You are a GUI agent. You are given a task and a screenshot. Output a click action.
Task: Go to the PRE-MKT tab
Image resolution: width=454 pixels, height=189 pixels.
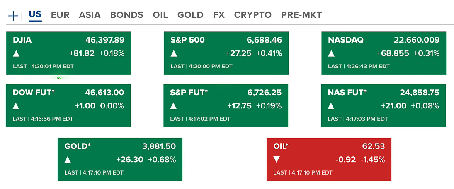click(301, 15)
